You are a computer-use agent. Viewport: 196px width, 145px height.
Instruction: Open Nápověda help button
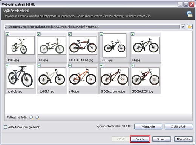183,139
